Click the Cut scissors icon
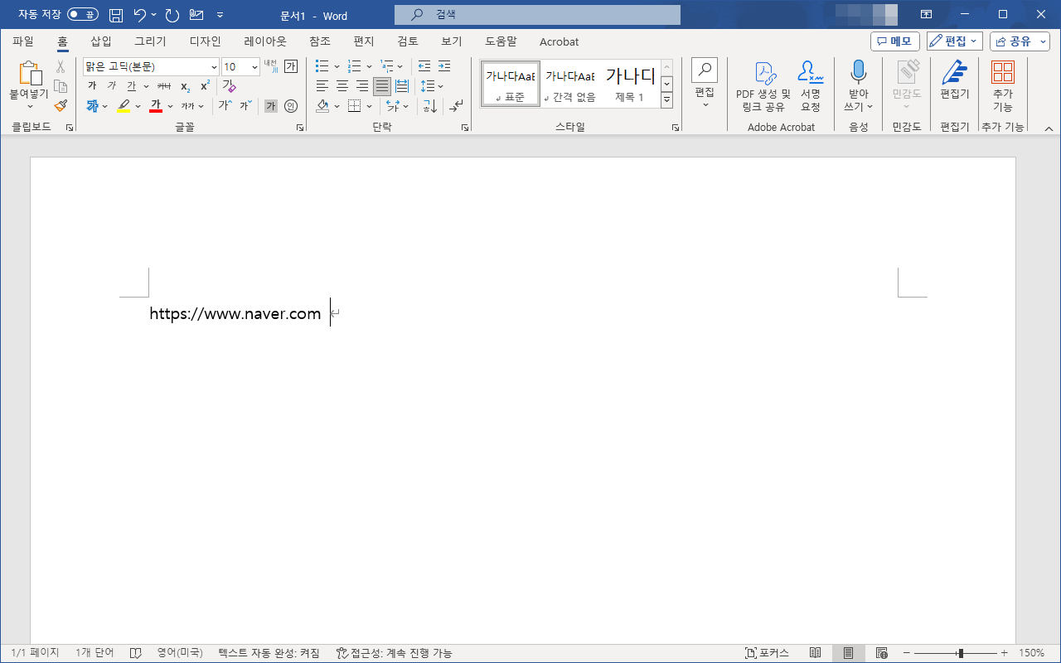 [x=61, y=66]
